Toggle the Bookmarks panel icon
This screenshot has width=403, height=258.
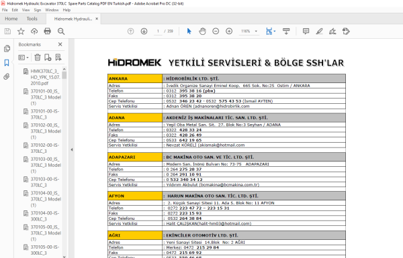[x=7, y=62]
